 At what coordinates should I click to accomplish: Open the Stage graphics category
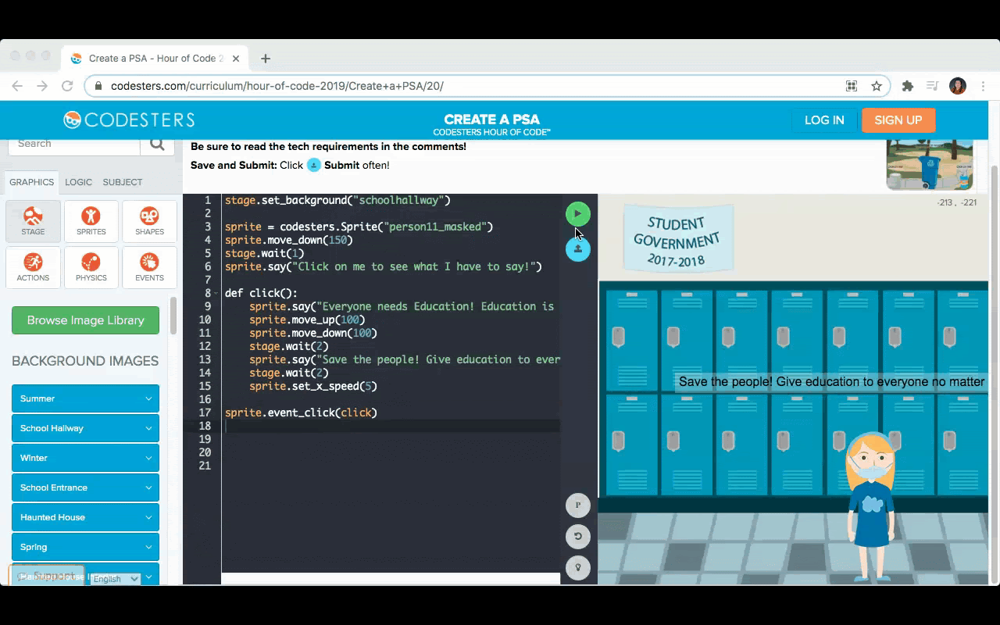(33, 221)
